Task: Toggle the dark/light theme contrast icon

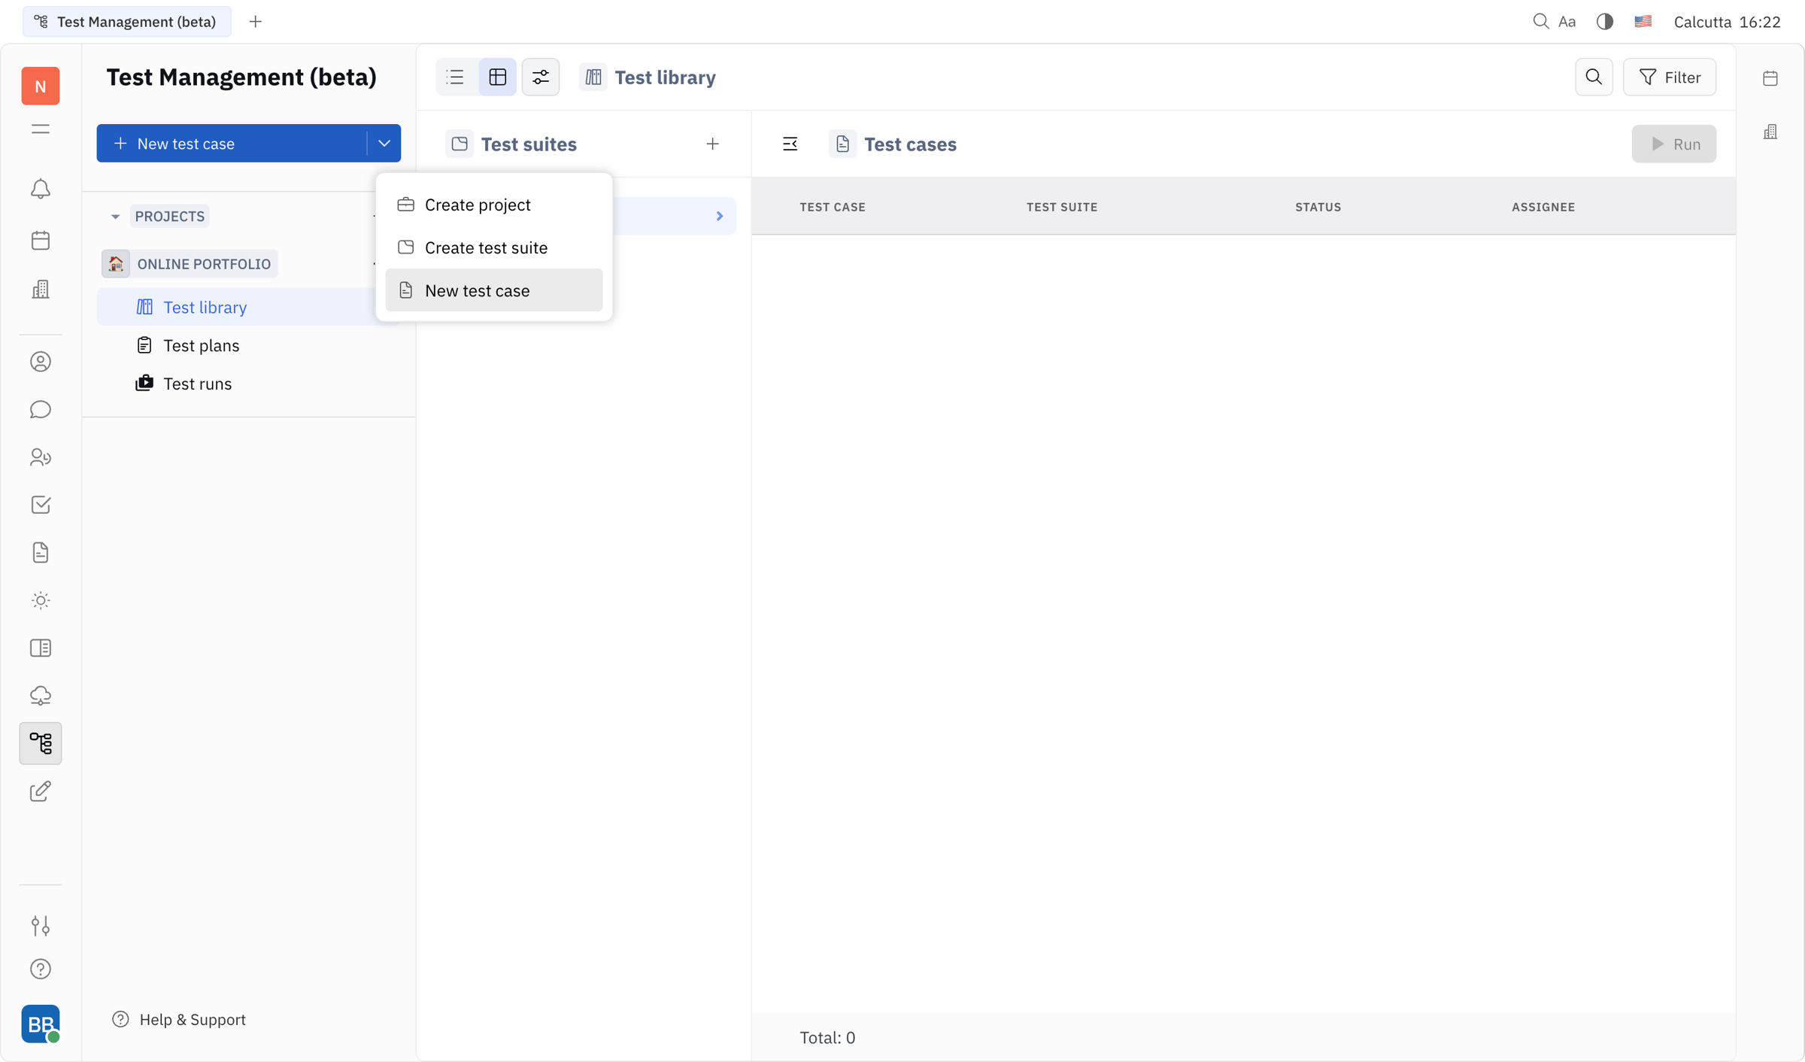Action: point(1605,21)
